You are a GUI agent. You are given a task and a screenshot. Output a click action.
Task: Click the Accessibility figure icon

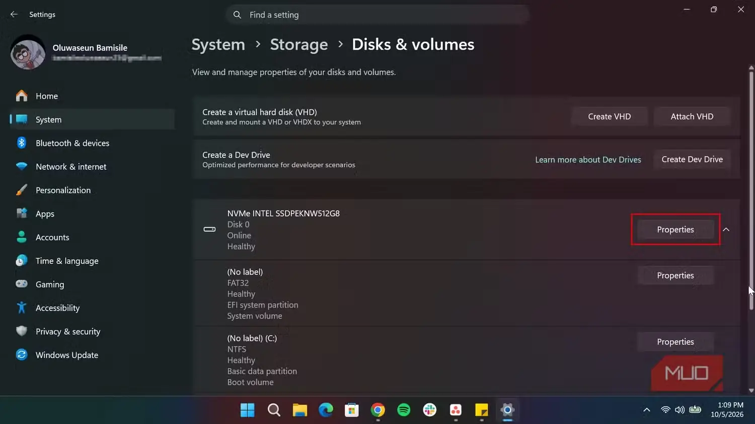pyautogui.click(x=22, y=307)
